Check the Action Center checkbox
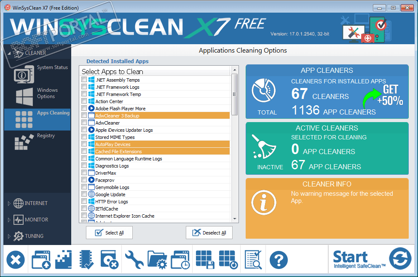Image resolution: width=418 pixels, height=277 pixels. (x=84, y=101)
